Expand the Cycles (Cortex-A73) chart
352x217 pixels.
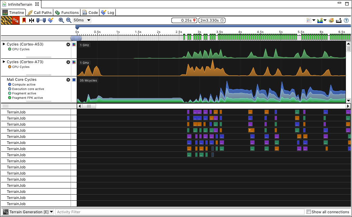coord(4,61)
